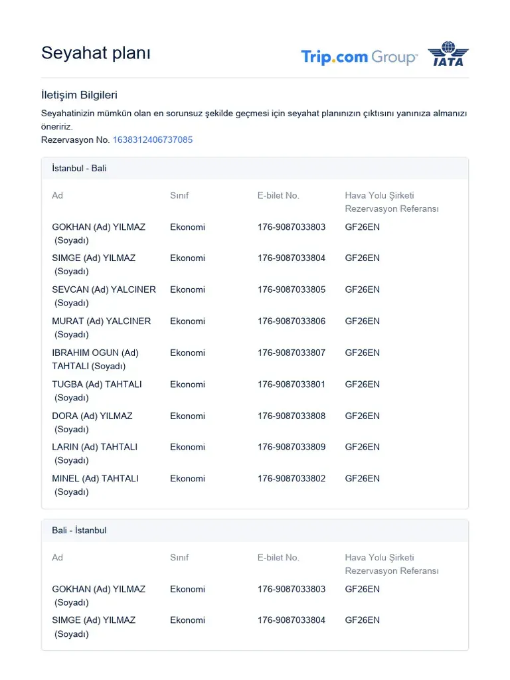Click e-ticket number 176-9087033803 in İstanbul - Bali

[x=292, y=227]
